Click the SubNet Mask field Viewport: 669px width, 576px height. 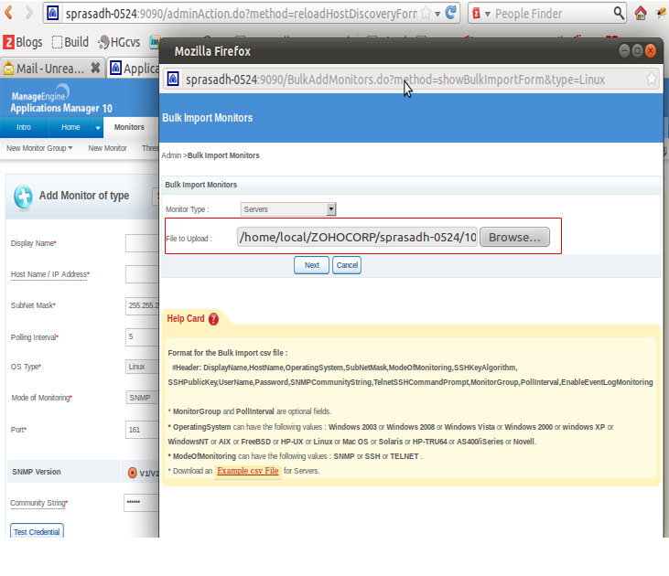[x=142, y=305]
